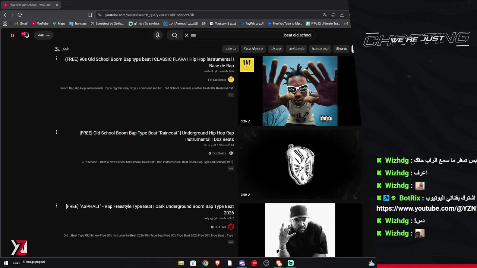Select the تمّت مشاهدتها filter chip
The height and width of the screenshot is (268, 477).
[x=297, y=49]
